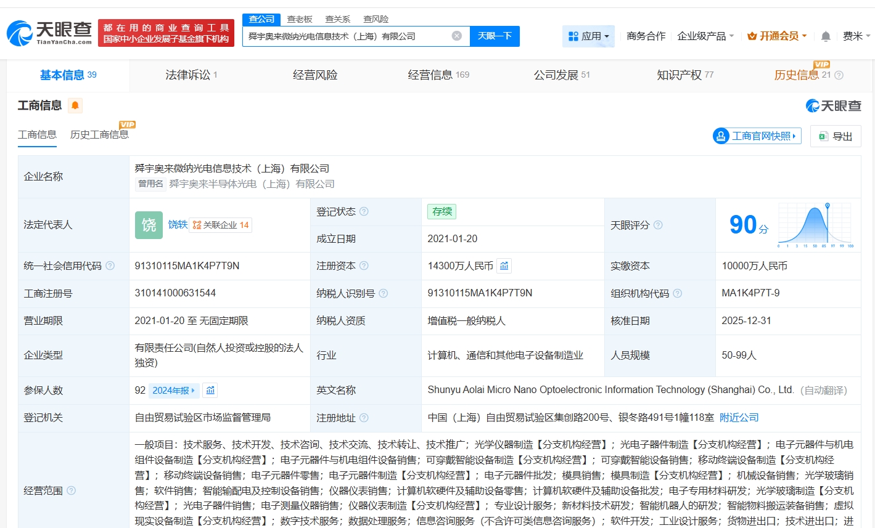Open the 开通会员 dropdown
The width and height of the screenshot is (875, 528).
pyautogui.click(x=776, y=36)
